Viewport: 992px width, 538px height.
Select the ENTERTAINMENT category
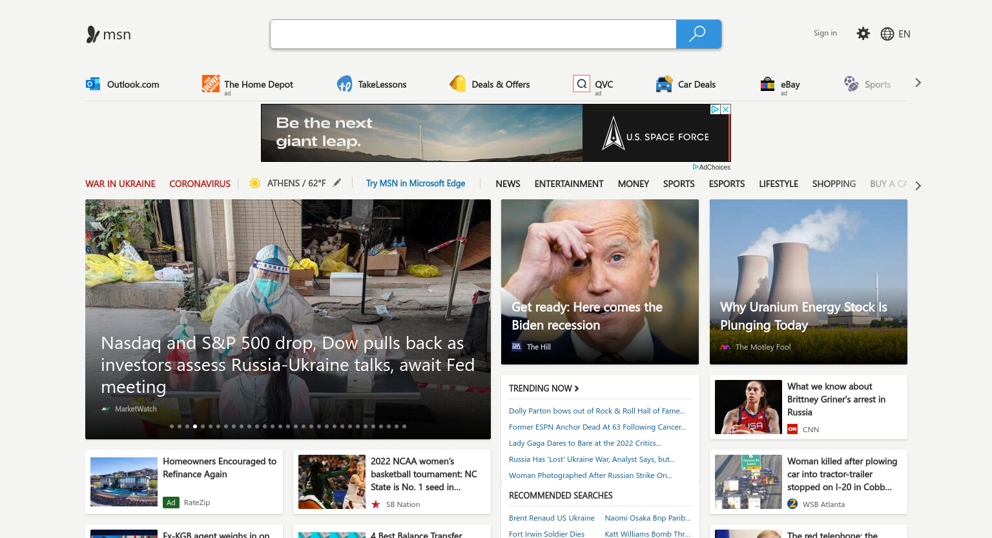point(569,184)
